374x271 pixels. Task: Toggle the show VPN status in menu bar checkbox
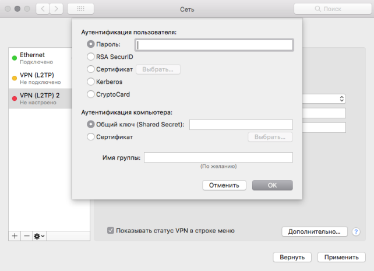point(111,231)
